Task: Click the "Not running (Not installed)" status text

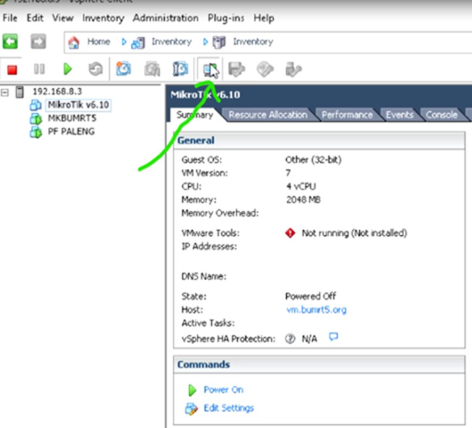Action: [354, 233]
